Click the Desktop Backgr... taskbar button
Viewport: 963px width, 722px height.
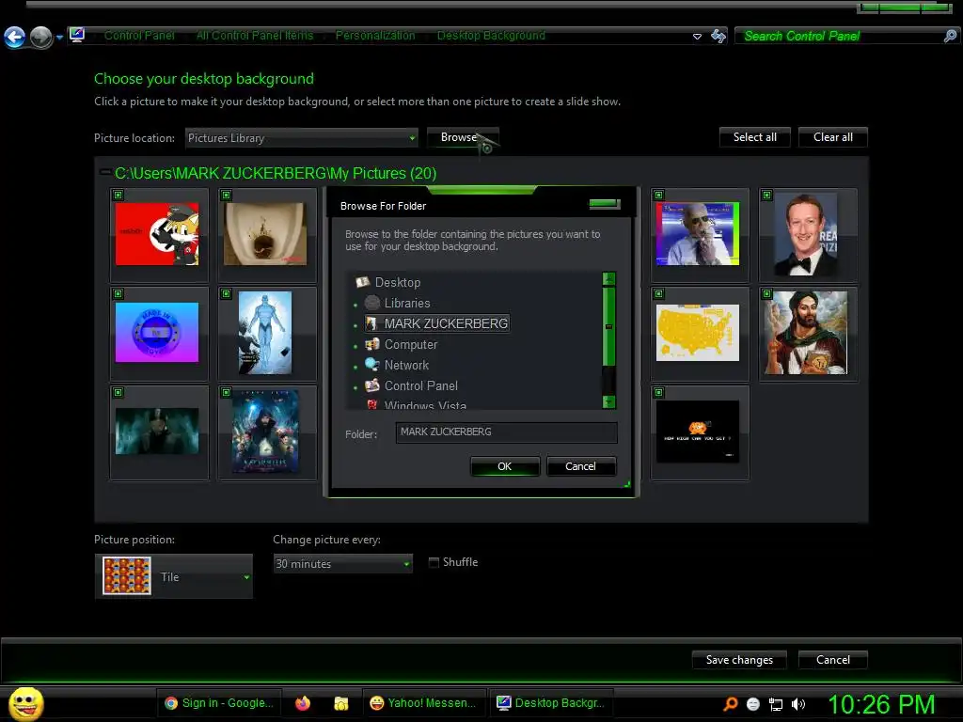point(551,703)
